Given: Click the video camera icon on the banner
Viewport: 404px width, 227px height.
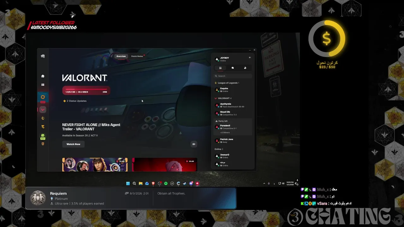Looking at the screenshot, I should pos(194,144).
